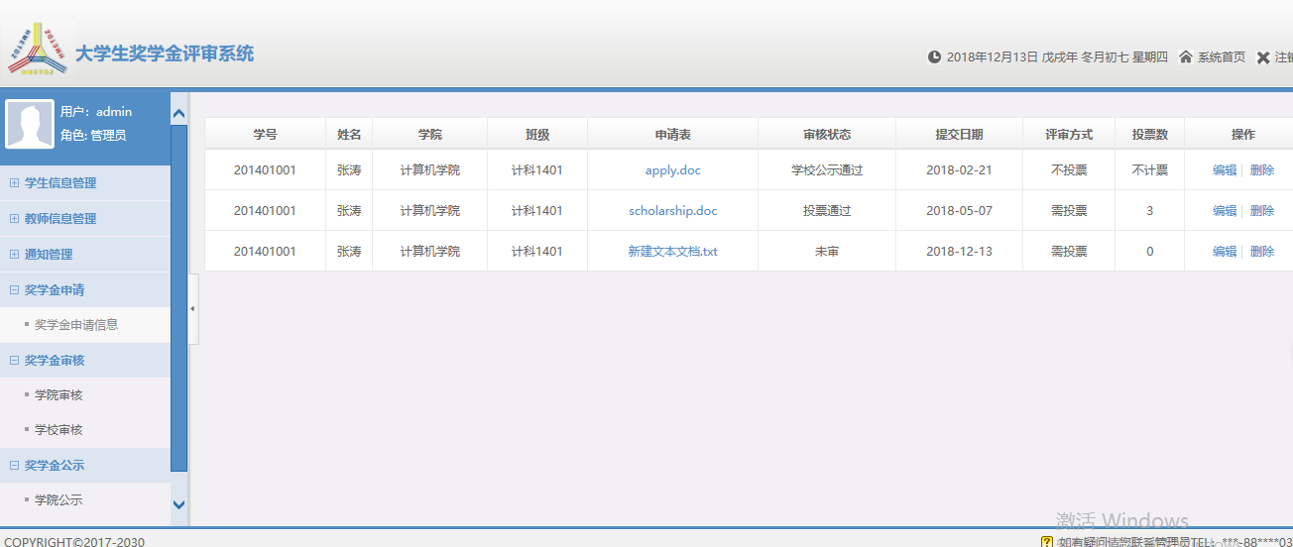Click COPYRIGHT©2017-2030 footer text
This screenshot has height=547, width=1293.
73,541
